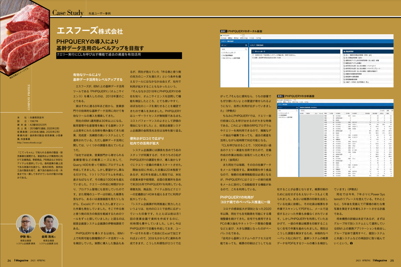Click the name caption 伊勢 裕氏
The image size is (401, 267).
(26, 237)
